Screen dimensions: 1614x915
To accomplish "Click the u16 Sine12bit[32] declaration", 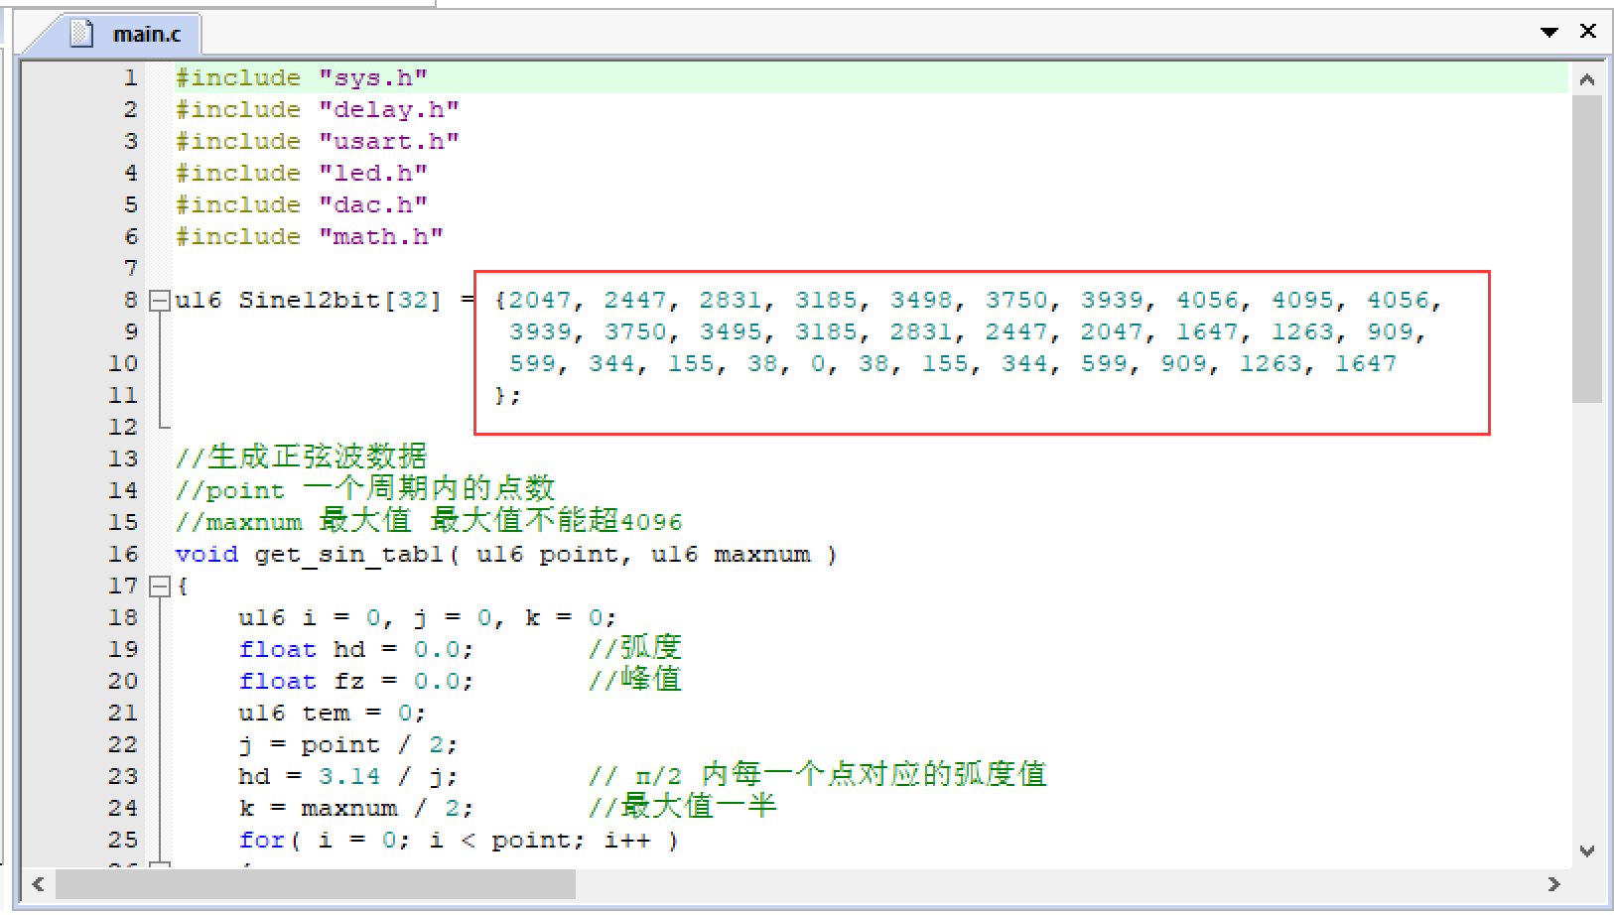I will coord(308,300).
